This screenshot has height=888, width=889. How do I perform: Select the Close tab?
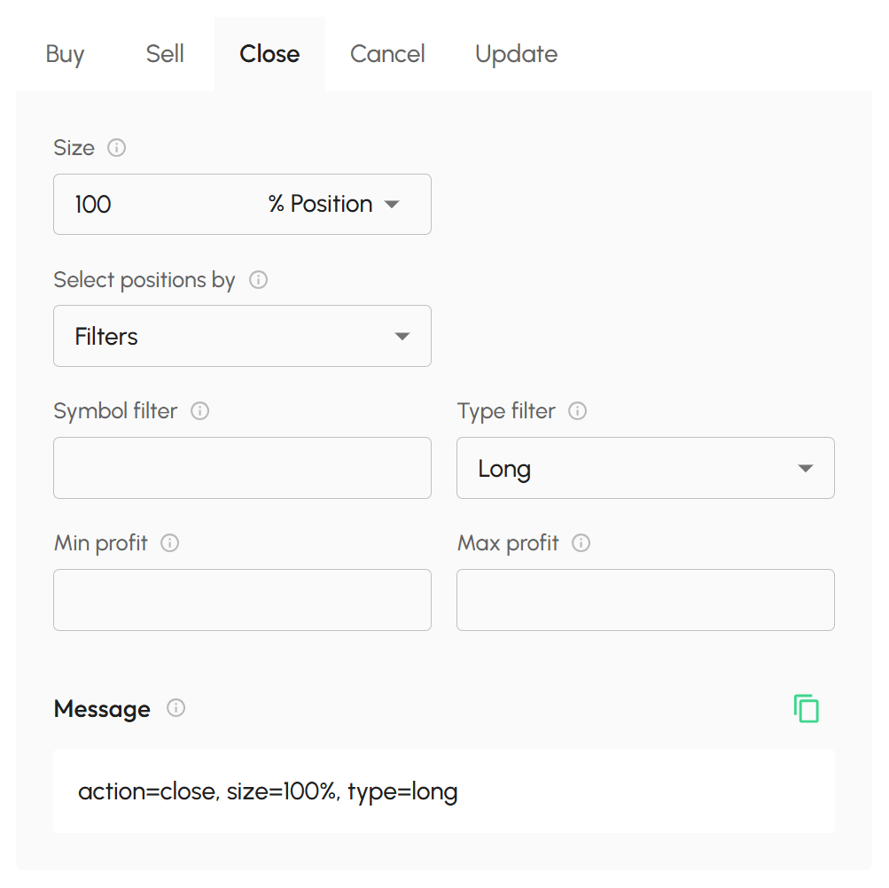pos(269,54)
